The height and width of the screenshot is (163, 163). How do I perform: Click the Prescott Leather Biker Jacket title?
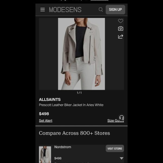(71, 105)
